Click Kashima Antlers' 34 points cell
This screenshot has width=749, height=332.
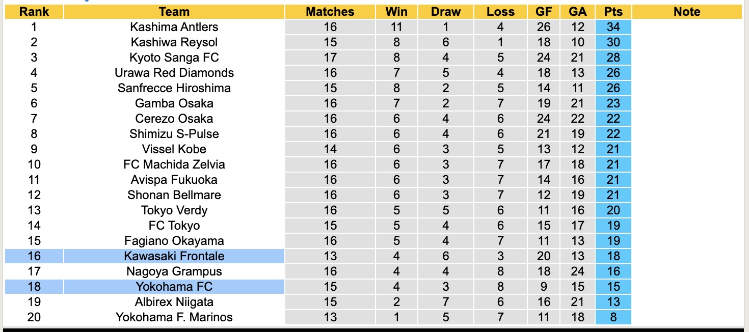[613, 27]
